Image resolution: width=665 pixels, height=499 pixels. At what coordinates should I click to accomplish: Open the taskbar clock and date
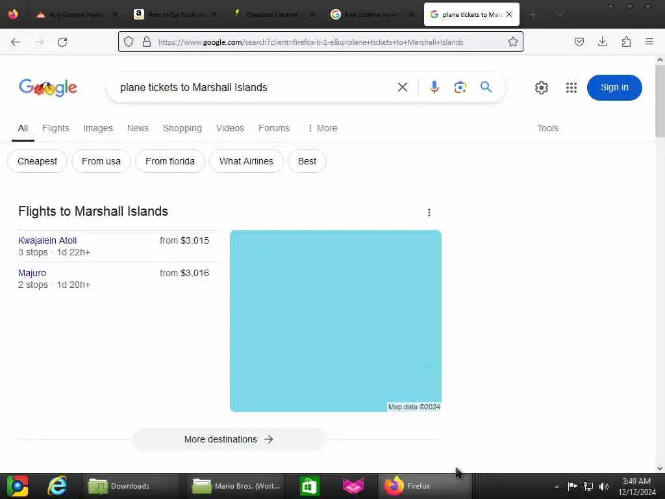pyautogui.click(x=636, y=487)
